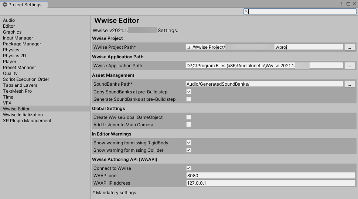Click the Wwise Editor page title
Viewport: 358px width, 199px height.
117,21
